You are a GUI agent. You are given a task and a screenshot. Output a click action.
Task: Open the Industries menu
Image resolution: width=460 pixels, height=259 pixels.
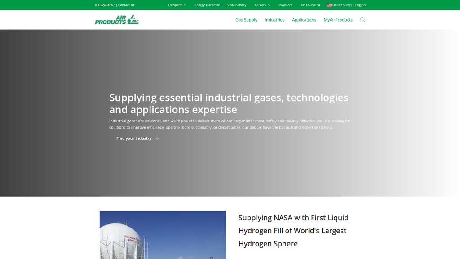[274, 20]
